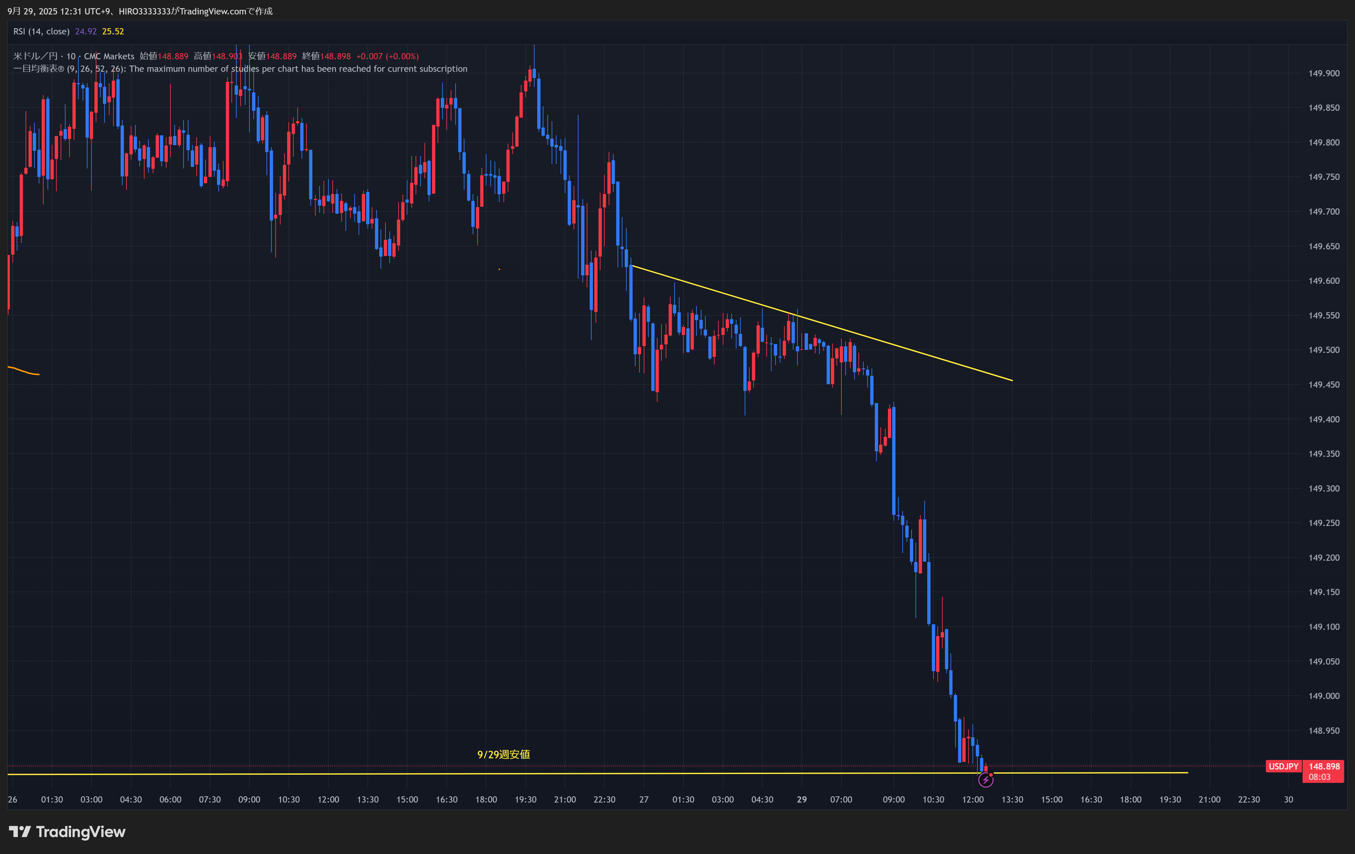Click the 148.898 current price tag
Screen dimensions: 1355x854
coord(1324,766)
